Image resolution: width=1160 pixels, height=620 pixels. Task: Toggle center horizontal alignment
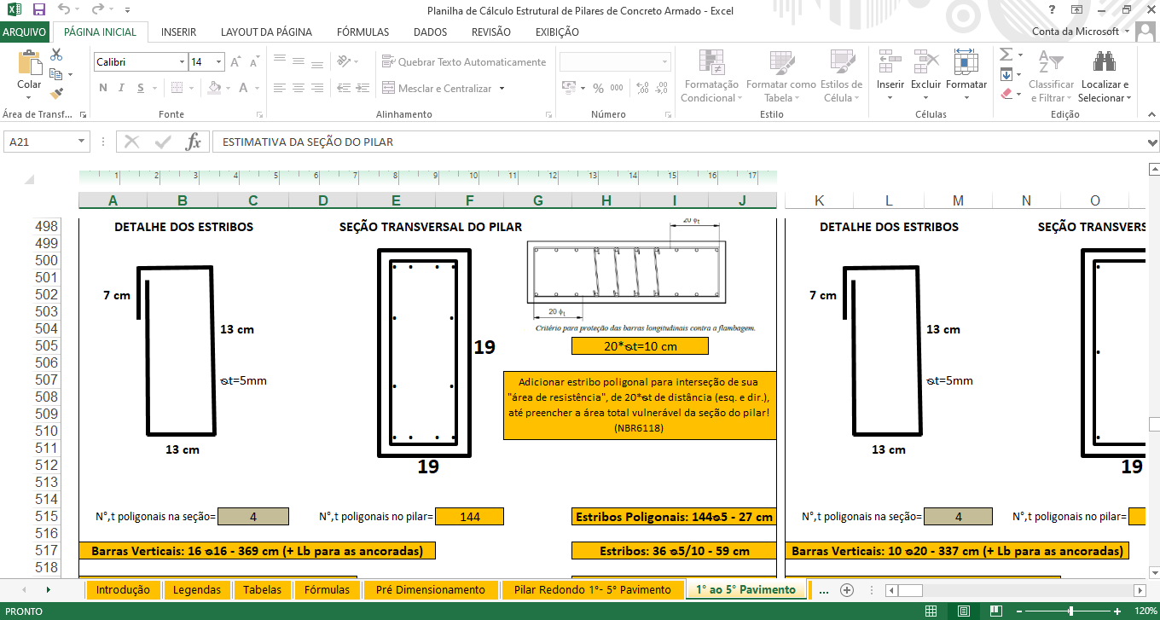[x=298, y=88]
